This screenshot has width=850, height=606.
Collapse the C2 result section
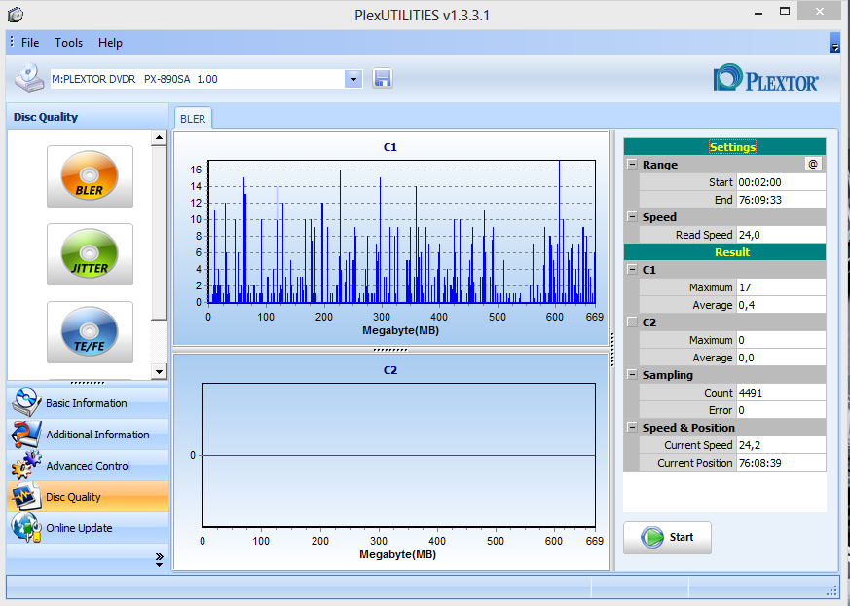[632, 322]
